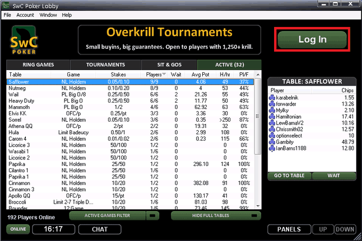362x241 pixels.
Task: Click the 16:17 clock display
Action: click(53, 229)
